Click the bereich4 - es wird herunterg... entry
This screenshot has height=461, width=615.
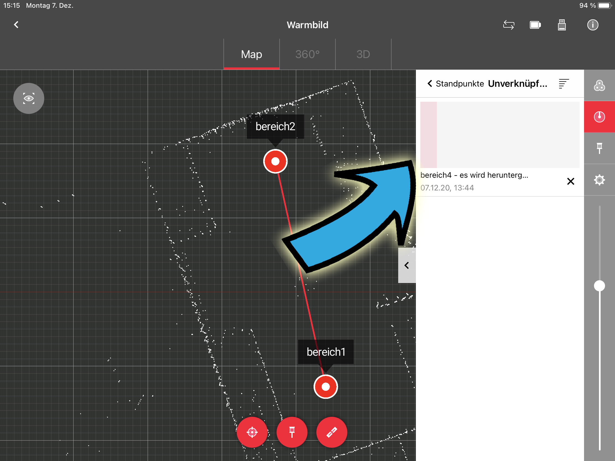click(474, 175)
